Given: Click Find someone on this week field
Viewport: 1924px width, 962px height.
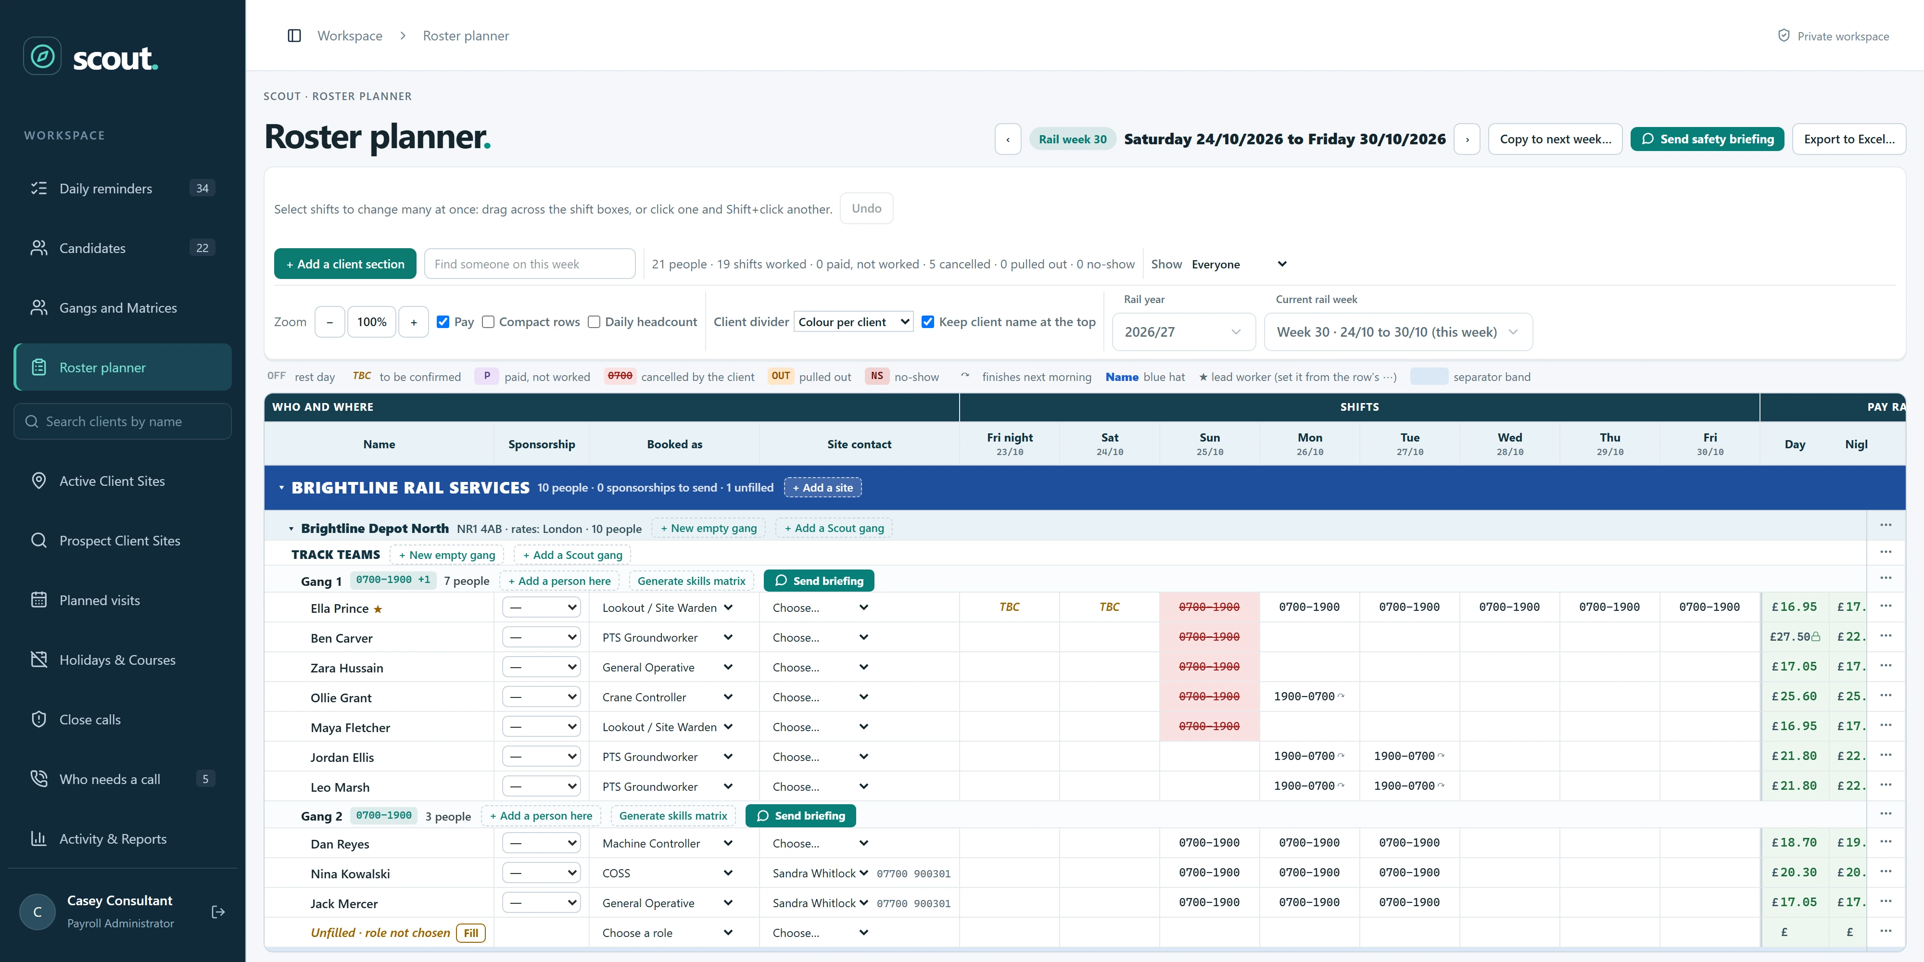Looking at the screenshot, I should 530,264.
